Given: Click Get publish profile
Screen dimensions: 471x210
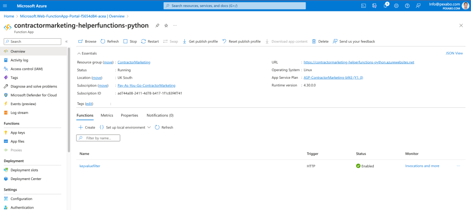Looking at the screenshot, I should pos(200,41).
